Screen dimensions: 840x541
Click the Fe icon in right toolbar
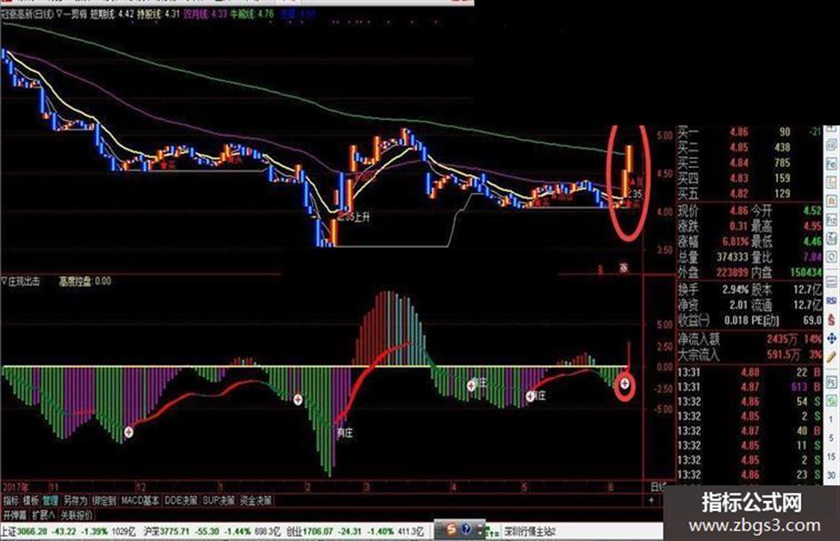click(831, 164)
